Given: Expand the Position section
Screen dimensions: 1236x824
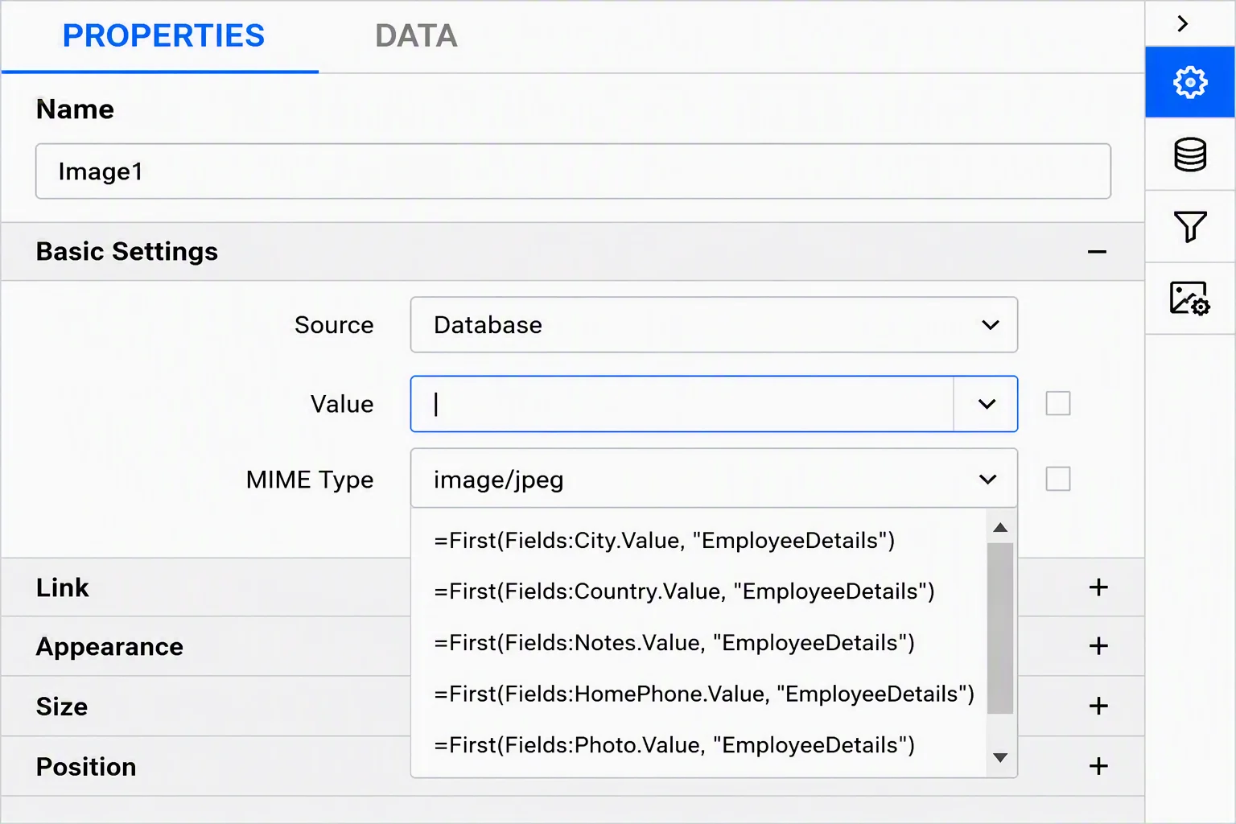Looking at the screenshot, I should tap(1098, 766).
